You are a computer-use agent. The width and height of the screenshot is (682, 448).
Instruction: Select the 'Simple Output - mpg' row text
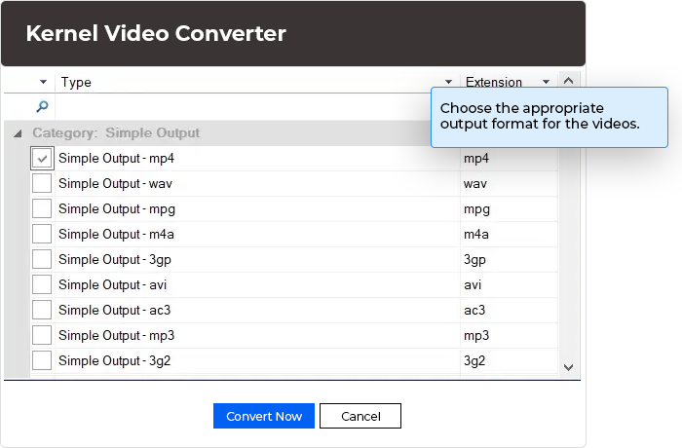click(117, 209)
